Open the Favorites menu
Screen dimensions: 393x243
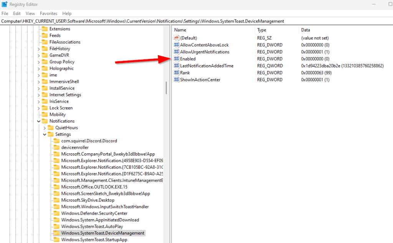(x=48, y=13)
